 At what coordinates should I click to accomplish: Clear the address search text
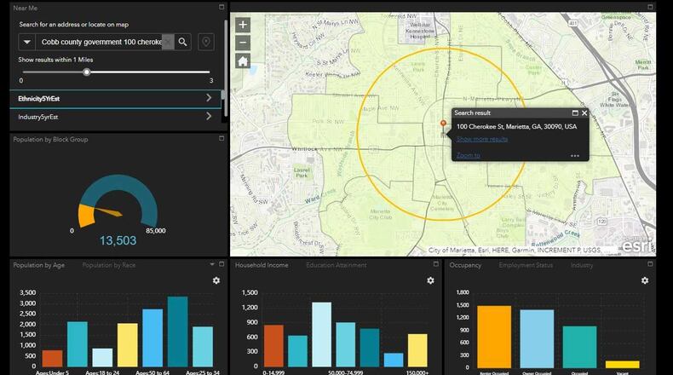point(168,42)
